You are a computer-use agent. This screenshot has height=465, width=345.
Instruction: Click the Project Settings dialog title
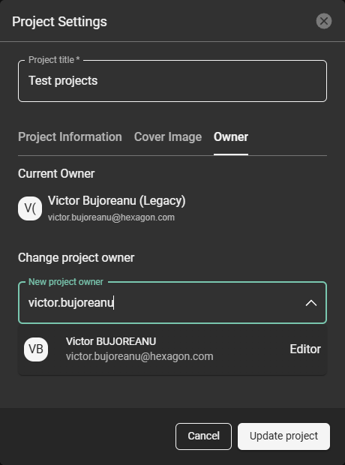pyautogui.click(x=60, y=22)
